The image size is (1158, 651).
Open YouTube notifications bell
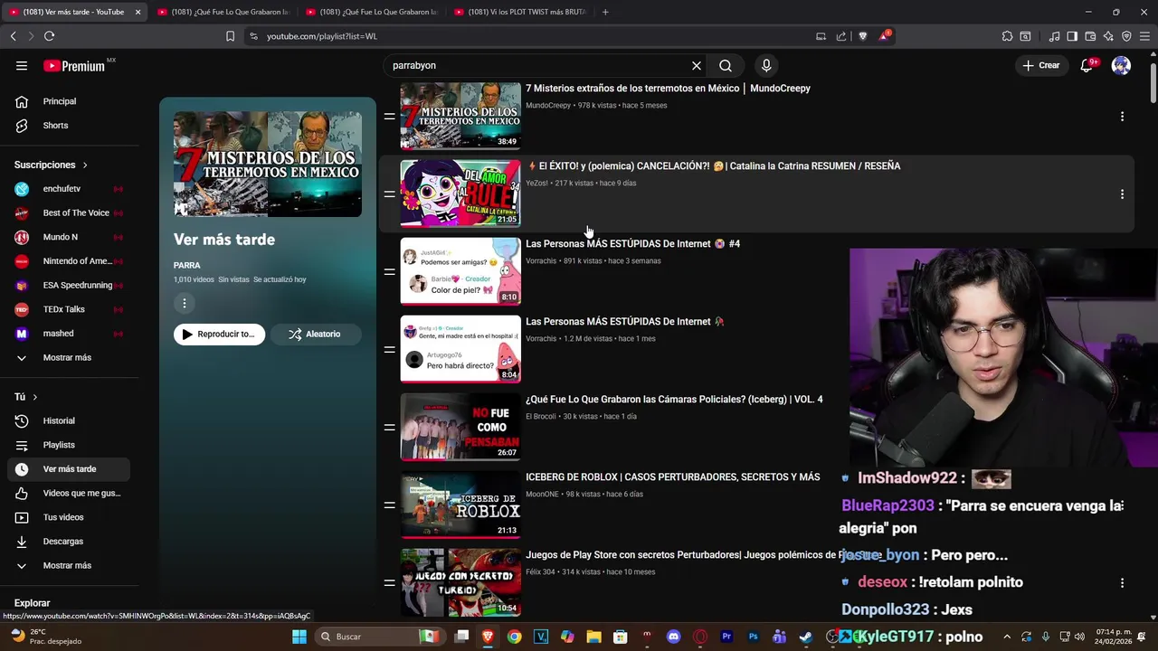coord(1087,65)
